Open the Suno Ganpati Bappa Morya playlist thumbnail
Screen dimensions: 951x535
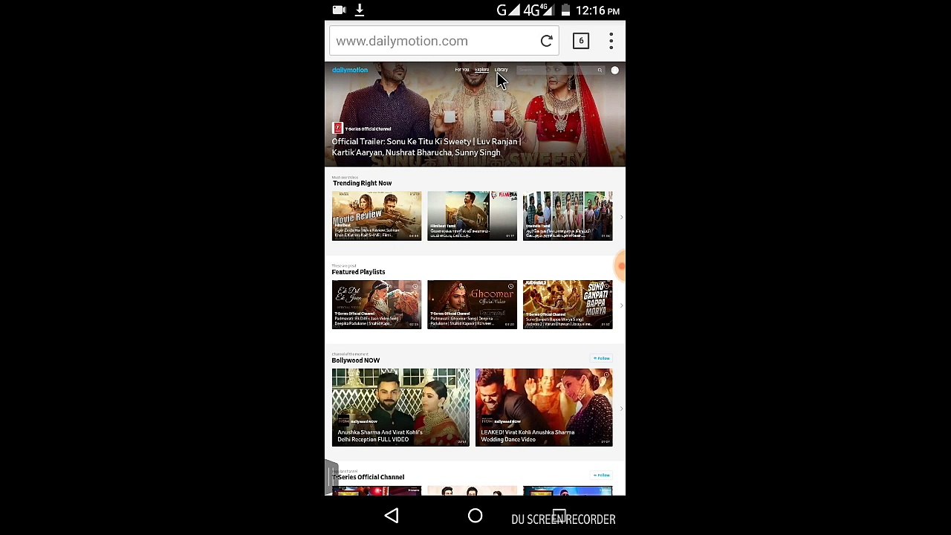(568, 305)
